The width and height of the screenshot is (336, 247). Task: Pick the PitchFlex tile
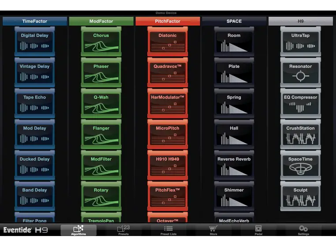[x=168, y=196]
